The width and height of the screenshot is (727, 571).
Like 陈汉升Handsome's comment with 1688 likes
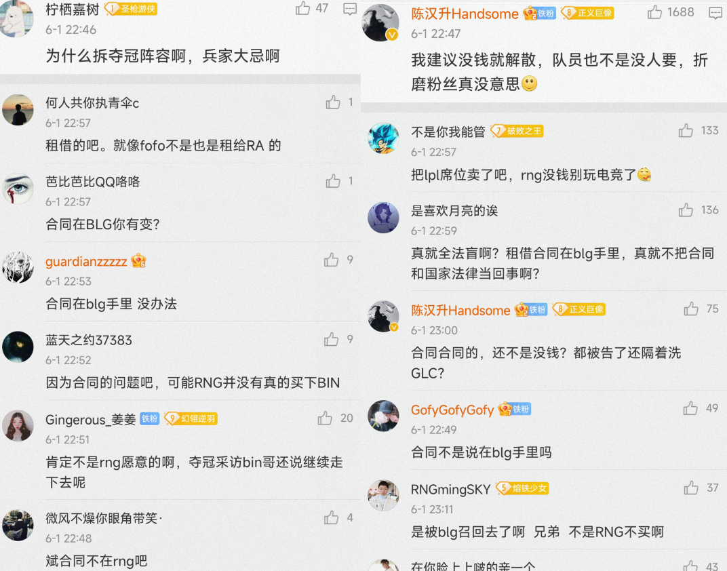coord(654,12)
